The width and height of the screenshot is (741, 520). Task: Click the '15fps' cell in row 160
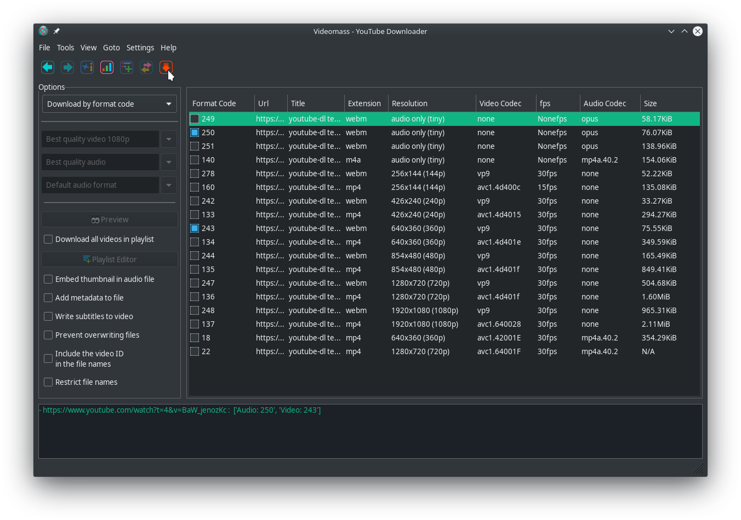click(x=547, y=187)
